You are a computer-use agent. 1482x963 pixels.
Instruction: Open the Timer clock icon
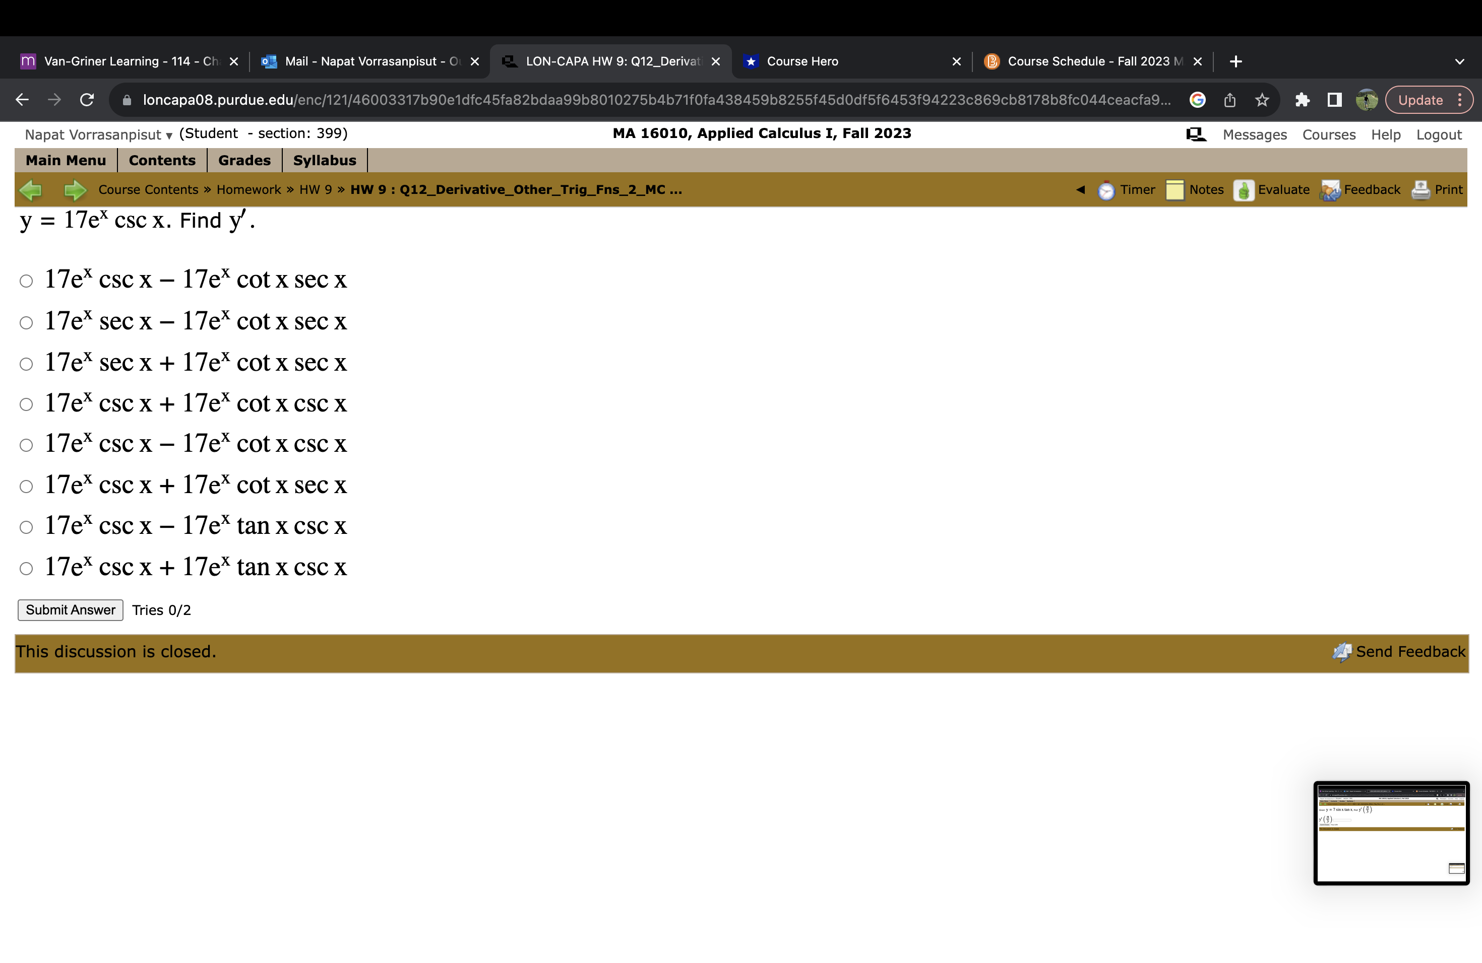(1106, 190)
